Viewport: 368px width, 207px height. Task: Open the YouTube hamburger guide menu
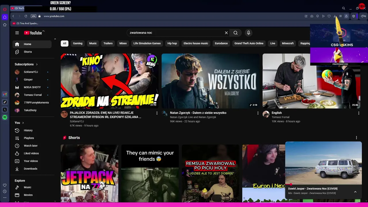(17, 33)
